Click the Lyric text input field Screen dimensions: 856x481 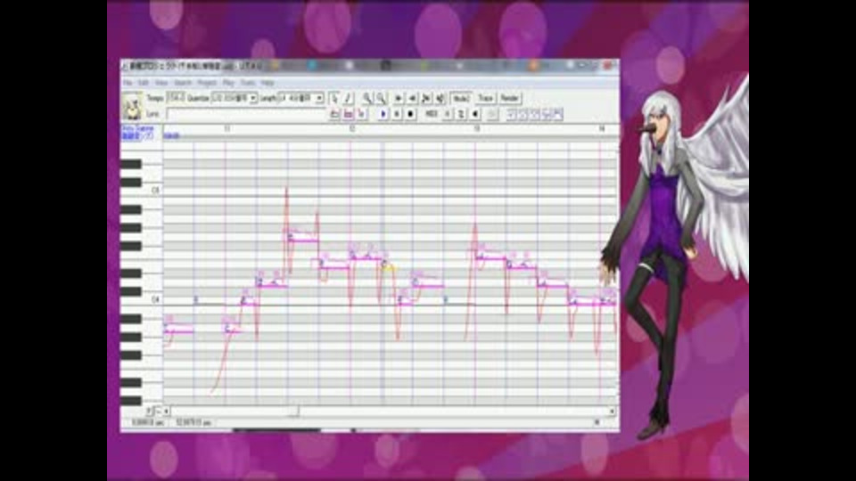(x=247, y=114)
